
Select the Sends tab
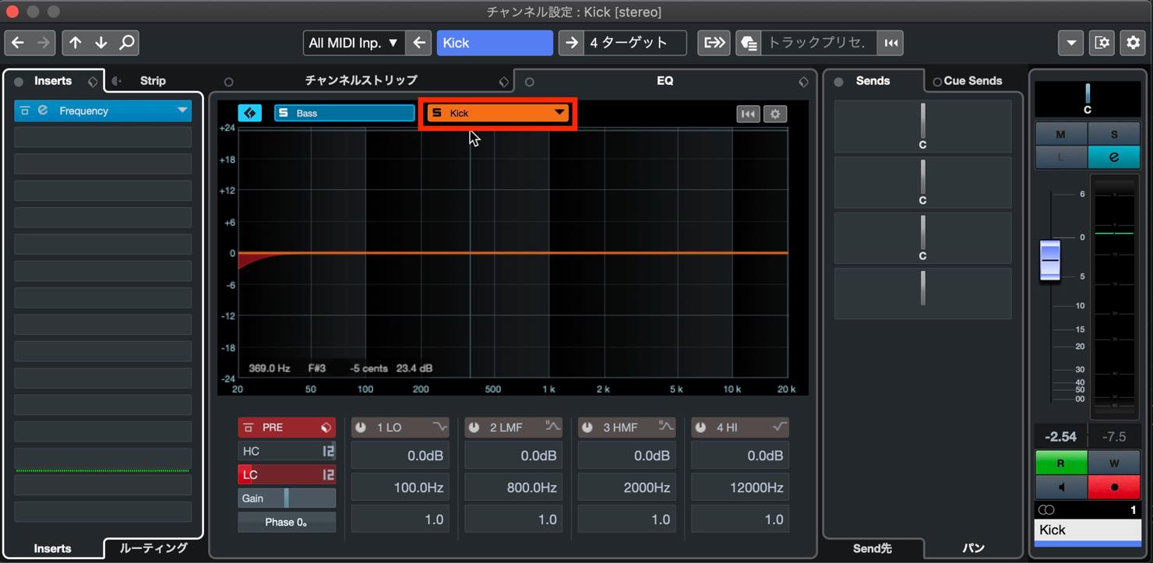click(873, 81)
